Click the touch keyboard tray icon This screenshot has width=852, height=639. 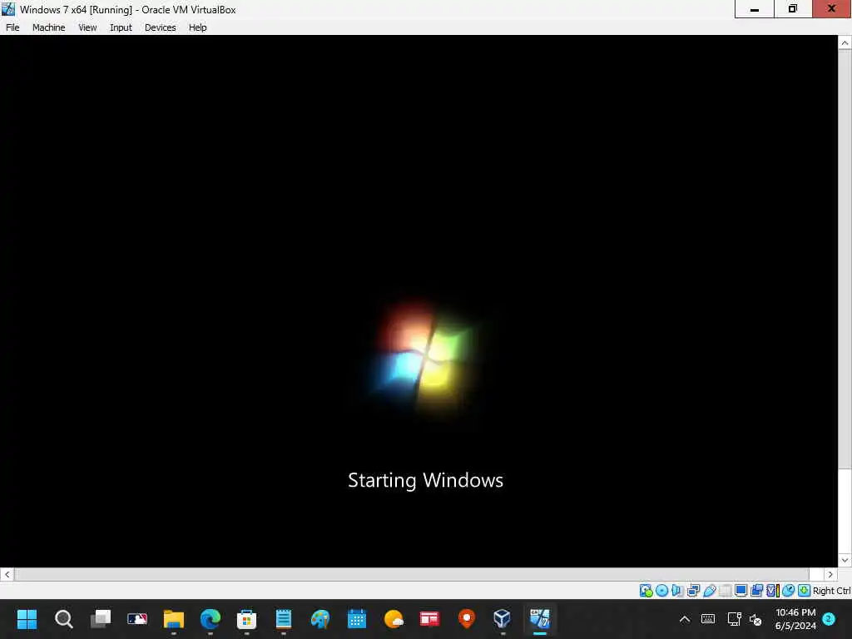click(x=708, y=619)
